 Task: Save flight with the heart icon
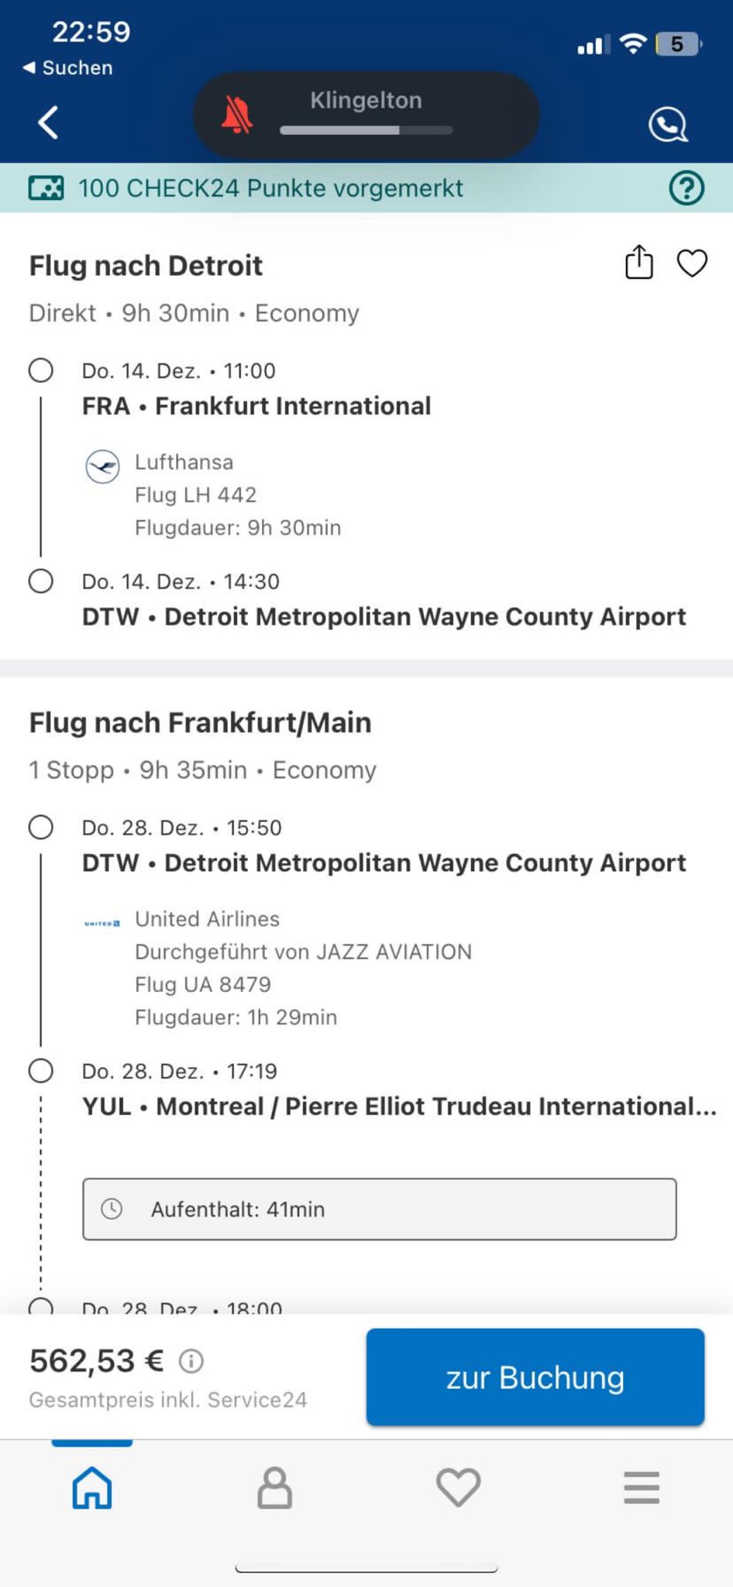pyautogui.click(x=692, y=263)
